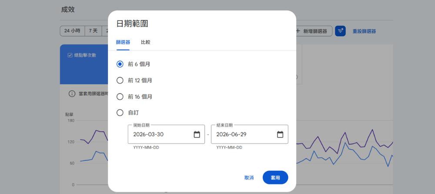Select the 24 小時 range chip
Viewport: 435px width, 194px height.
tap(72, 31)
